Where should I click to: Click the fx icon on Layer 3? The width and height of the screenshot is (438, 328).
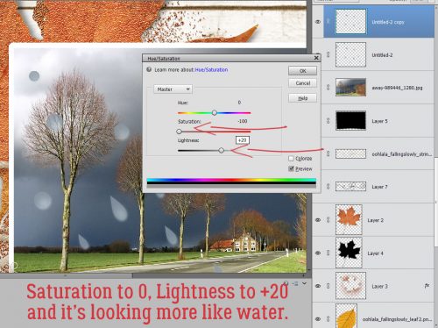tap(427, 286)
